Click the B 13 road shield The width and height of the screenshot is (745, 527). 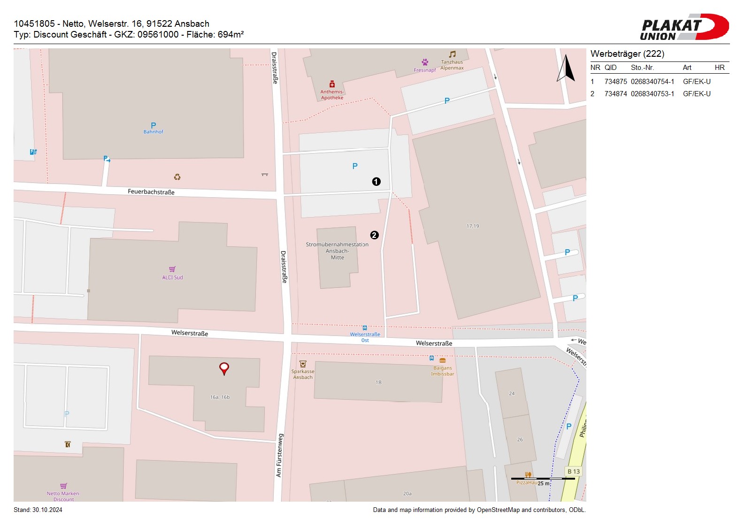pos(573,472)
